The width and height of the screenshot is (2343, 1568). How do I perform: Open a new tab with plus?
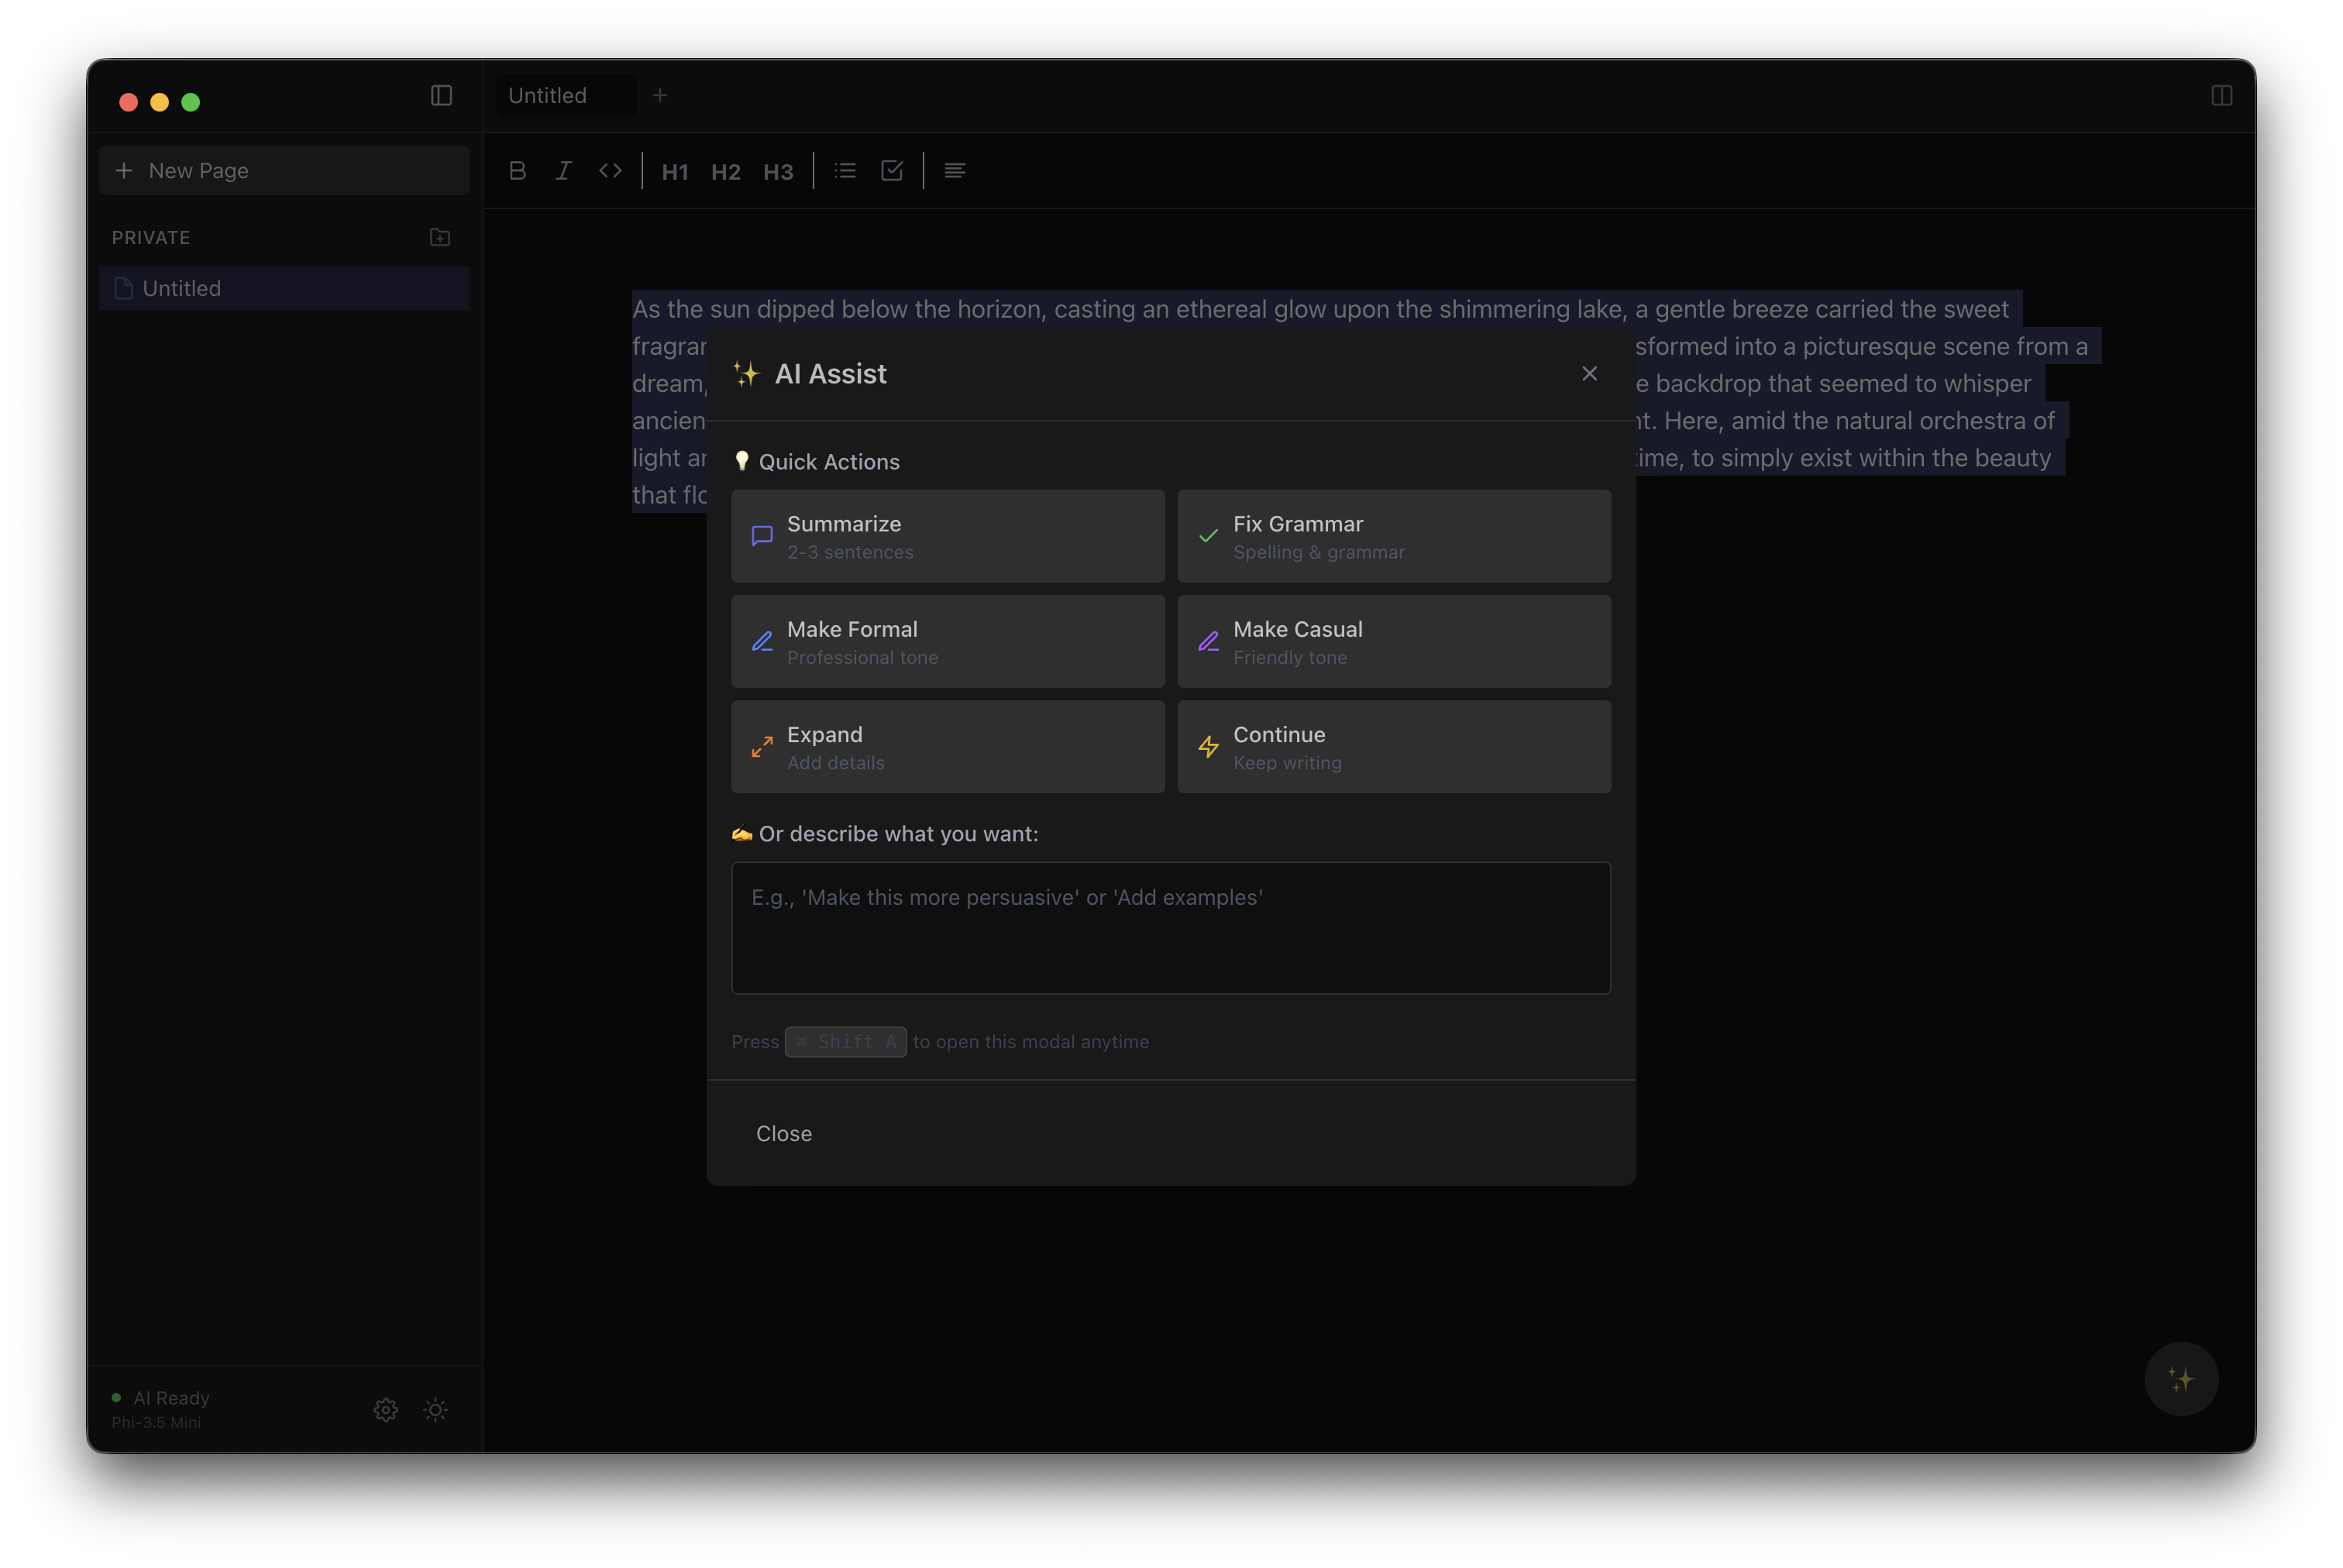[x=660, y=96]
